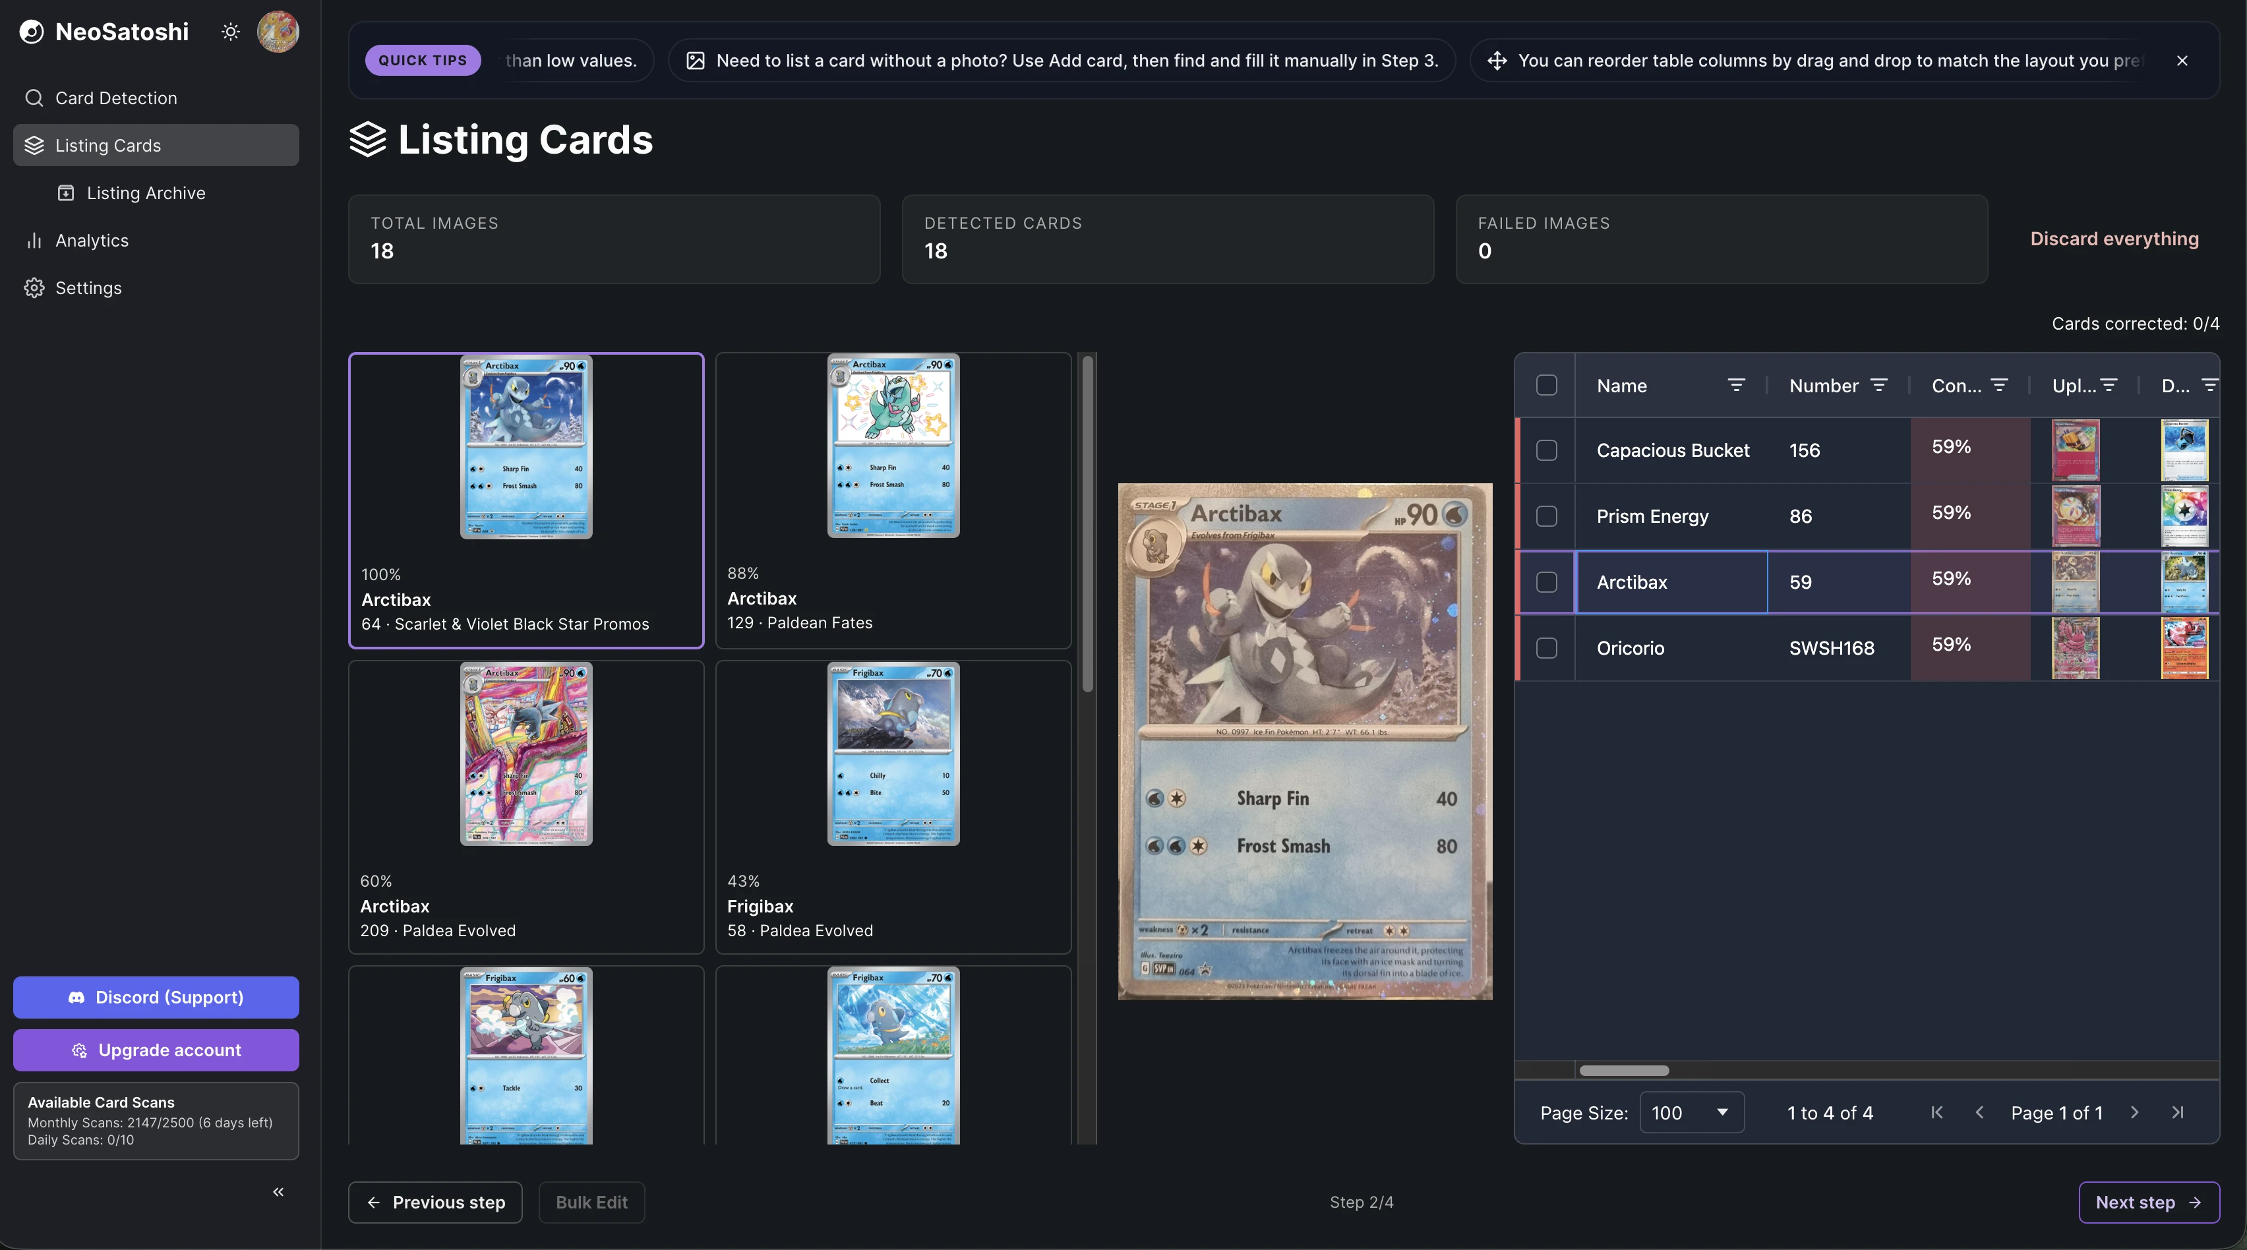Go to the last page arrow icon
The width and height of the screenshot is (2247, 1250).
2177,1112
